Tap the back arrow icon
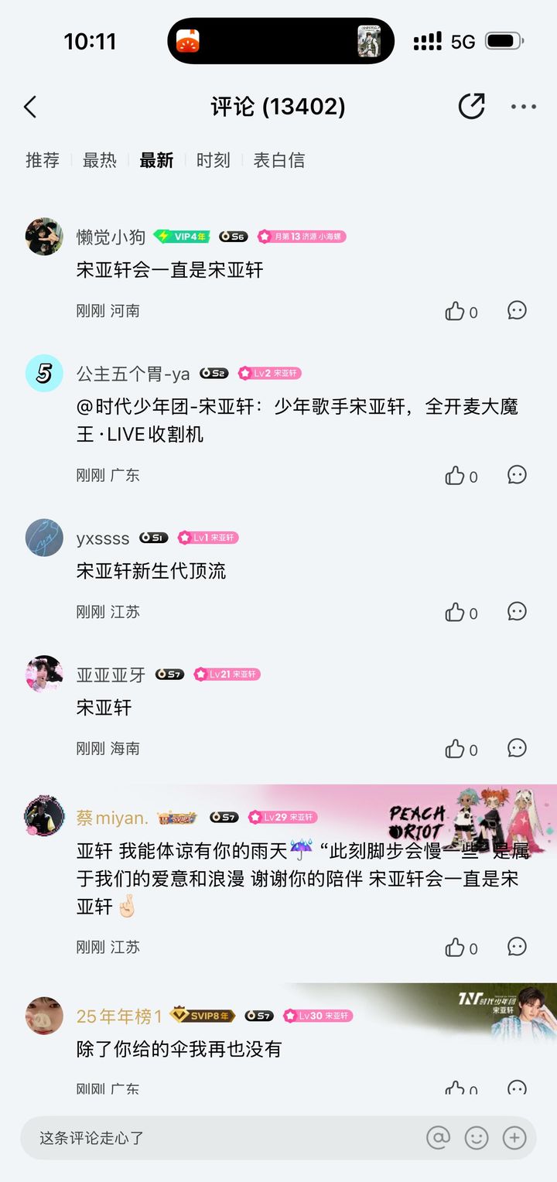 pos(30,107)
